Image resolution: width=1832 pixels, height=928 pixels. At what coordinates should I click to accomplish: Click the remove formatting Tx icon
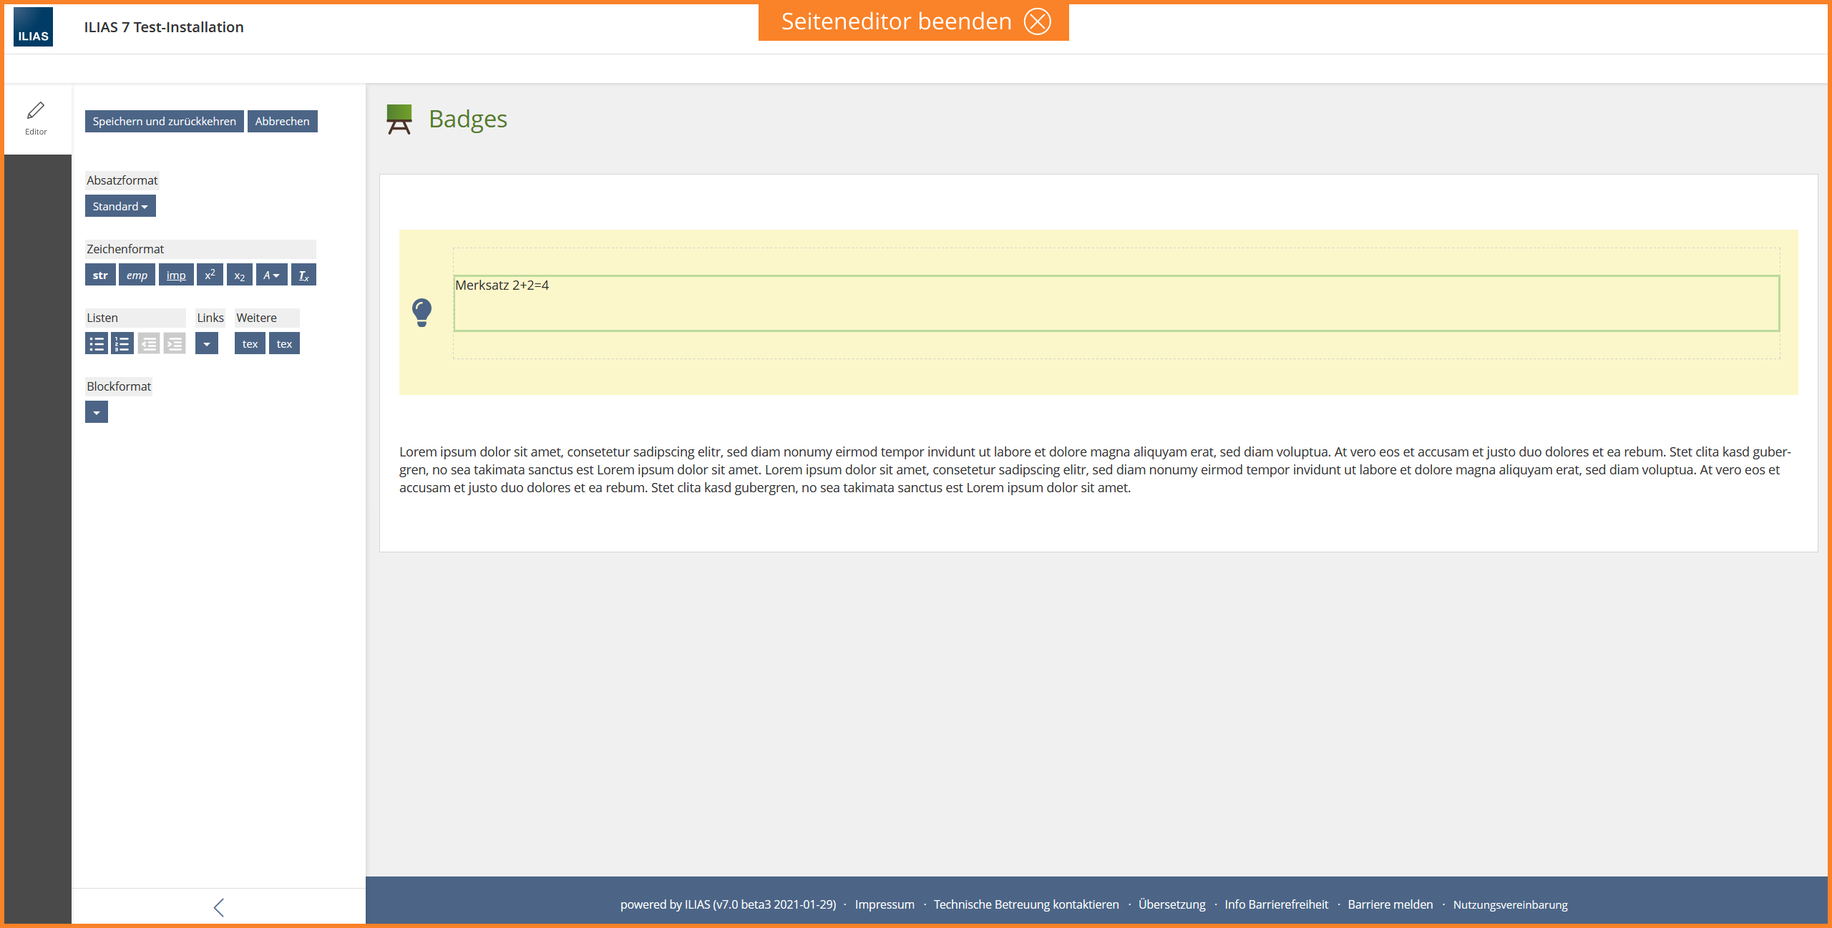[303, 275]
